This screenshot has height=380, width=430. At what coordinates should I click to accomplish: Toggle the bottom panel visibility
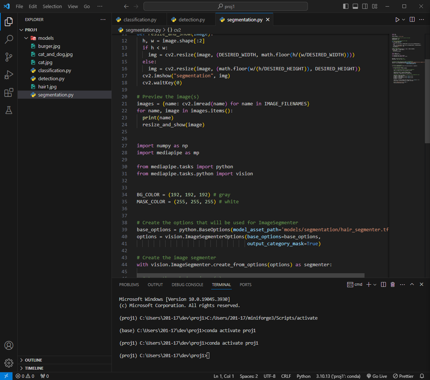tap(355, 6)
